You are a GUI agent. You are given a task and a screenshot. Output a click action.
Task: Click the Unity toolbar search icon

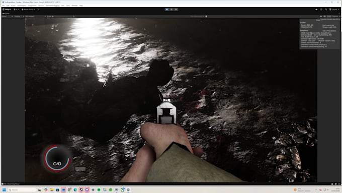click(x=326, y=10)
